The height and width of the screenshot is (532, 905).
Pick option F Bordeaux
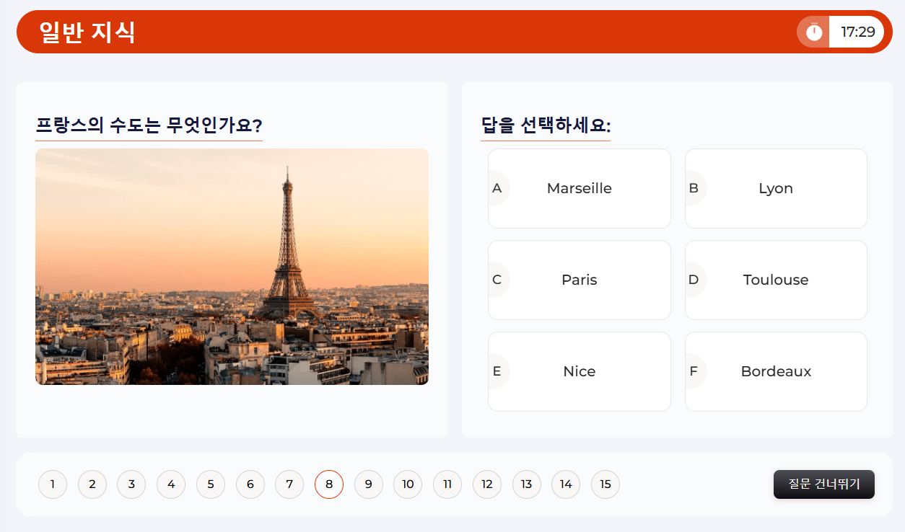(776, 371)
